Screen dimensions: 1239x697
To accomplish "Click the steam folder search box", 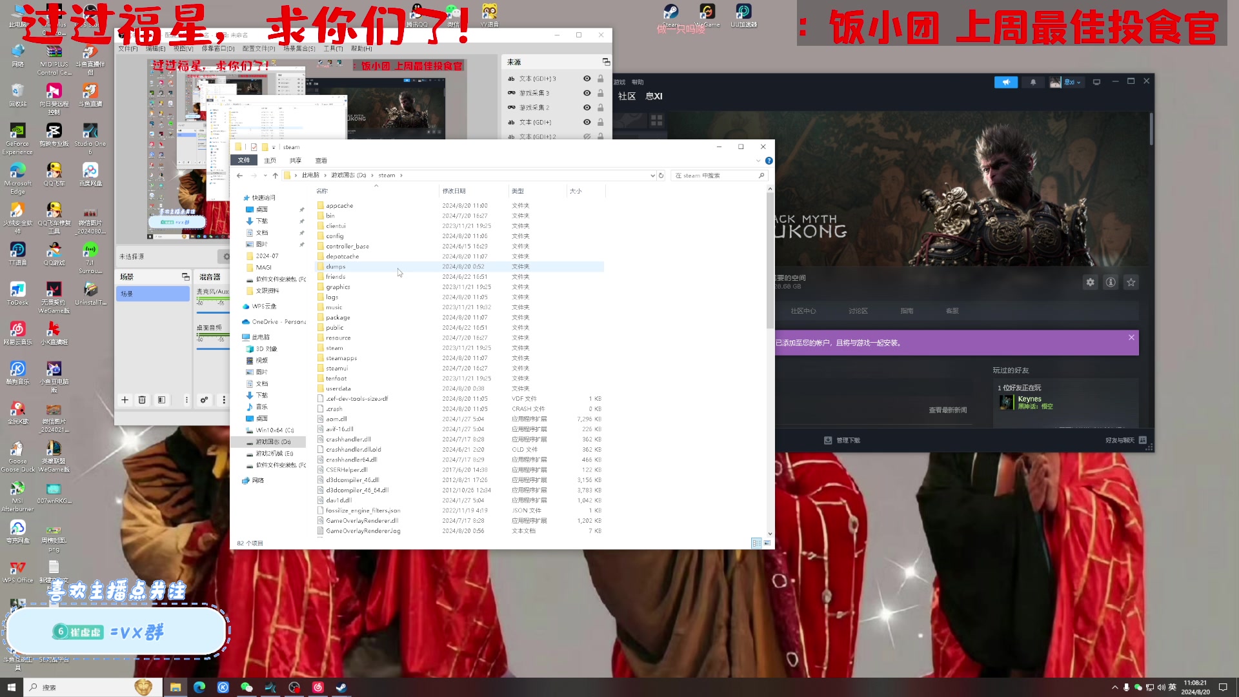I will [719, 176].
